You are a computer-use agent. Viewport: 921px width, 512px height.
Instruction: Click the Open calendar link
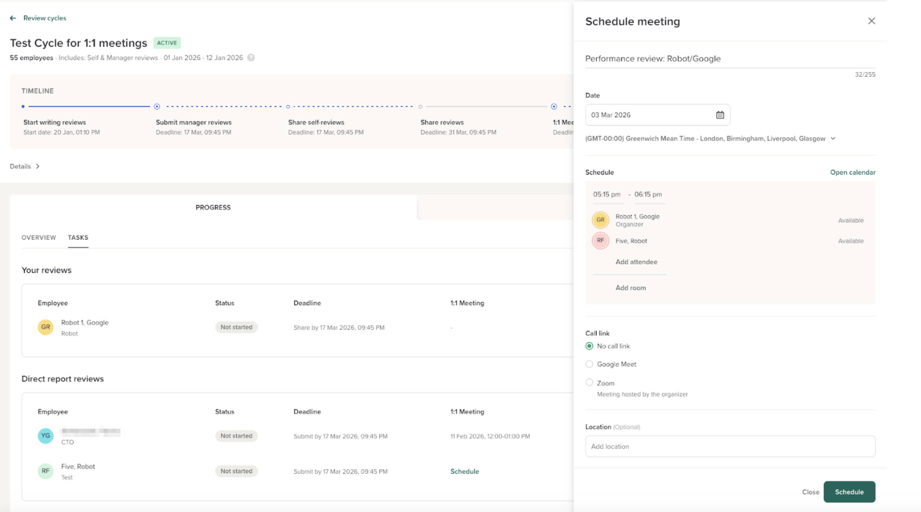(852, 172)
